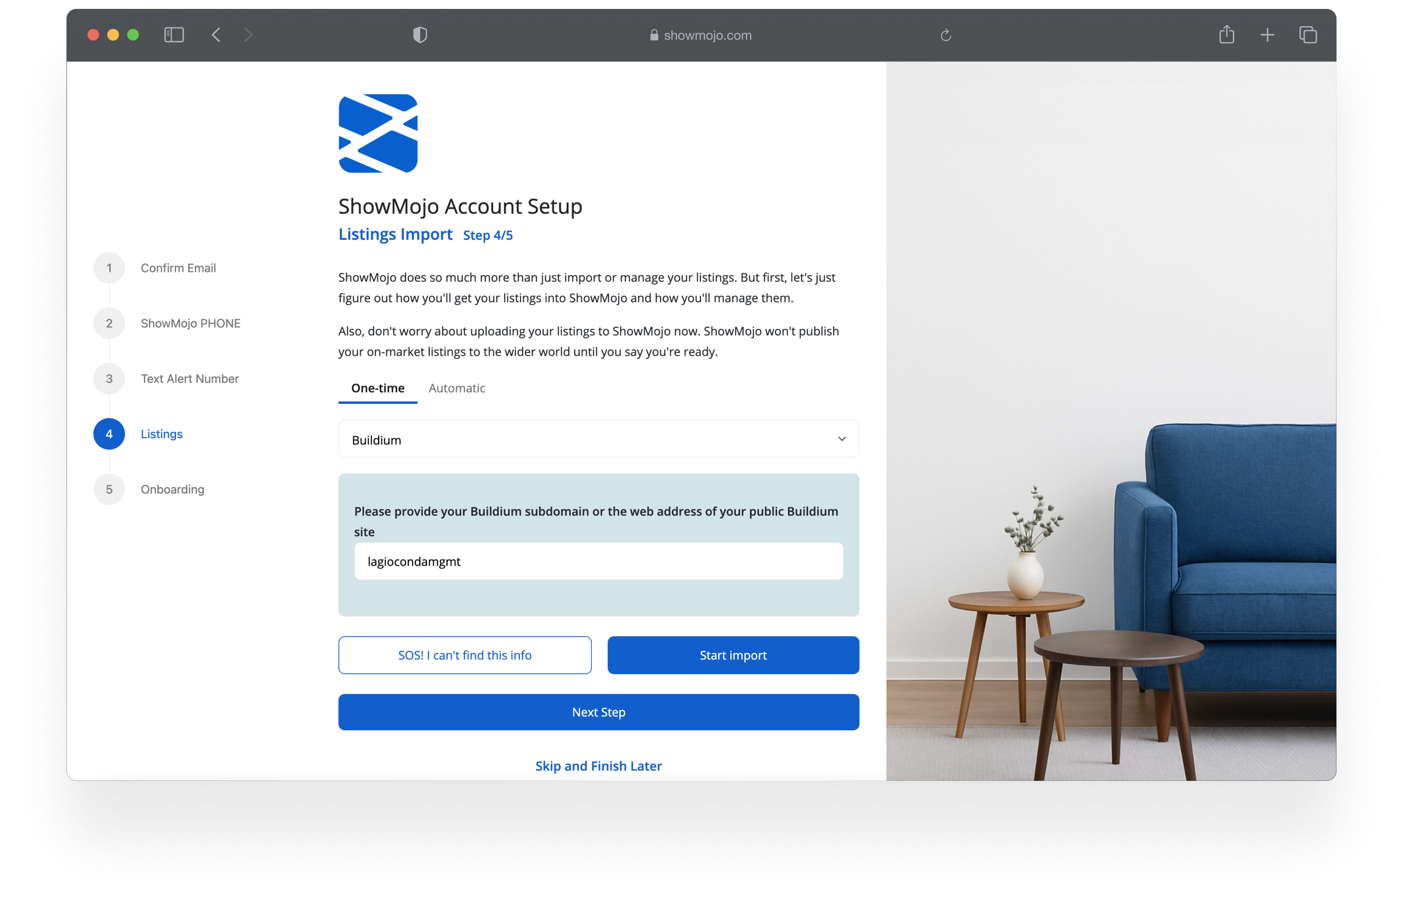1403x900 pixels.
Task: Click the ShowMojo logo icon
Action: point(378,133)
